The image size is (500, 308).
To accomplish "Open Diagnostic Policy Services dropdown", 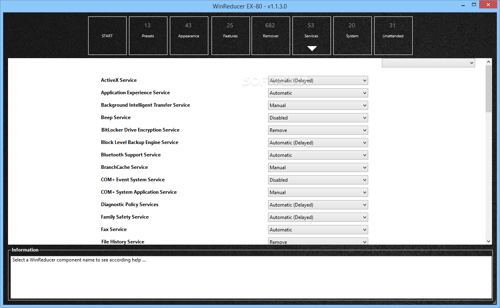I will (x=318, y=205).
